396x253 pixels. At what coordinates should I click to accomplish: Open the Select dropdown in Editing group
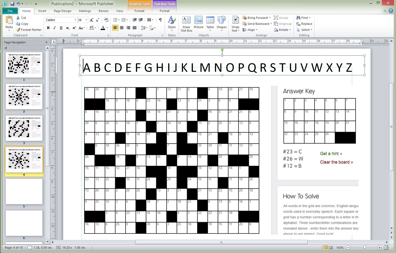click(304, 29)
